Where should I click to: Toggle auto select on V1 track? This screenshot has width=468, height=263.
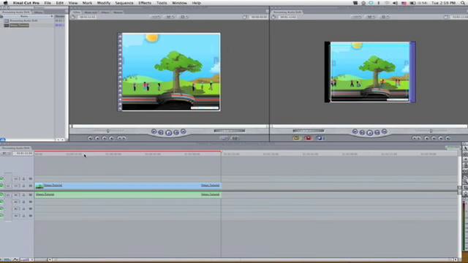click(x=30, y=186)
